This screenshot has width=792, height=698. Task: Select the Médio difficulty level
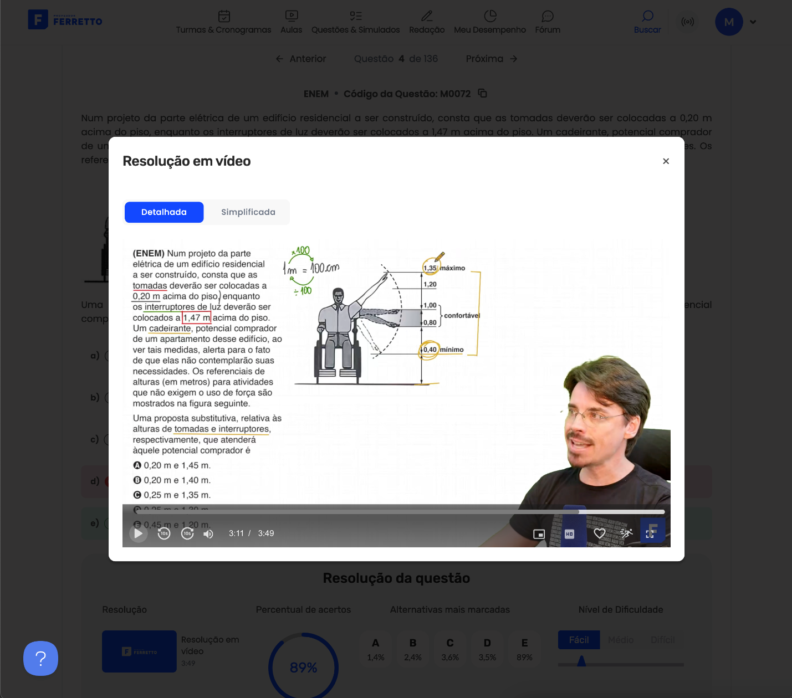click(x=621, y=640)
